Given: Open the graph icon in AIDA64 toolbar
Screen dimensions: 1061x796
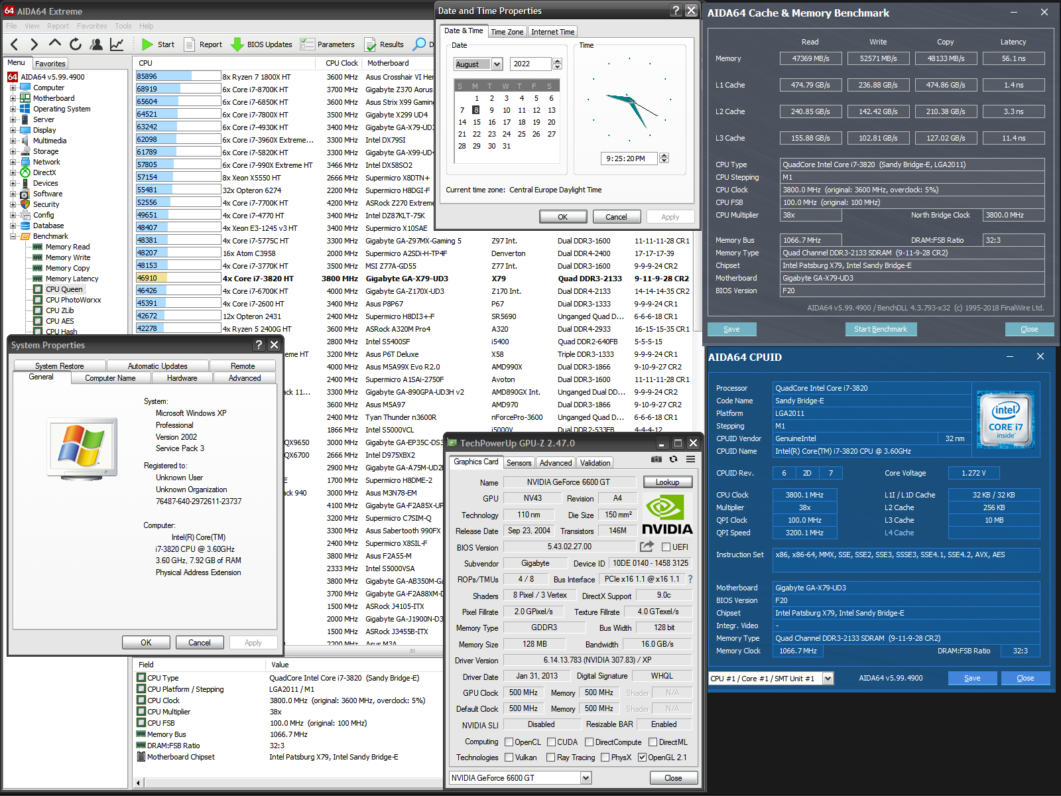Looking at the screenshot, I should tap(117, 44).
